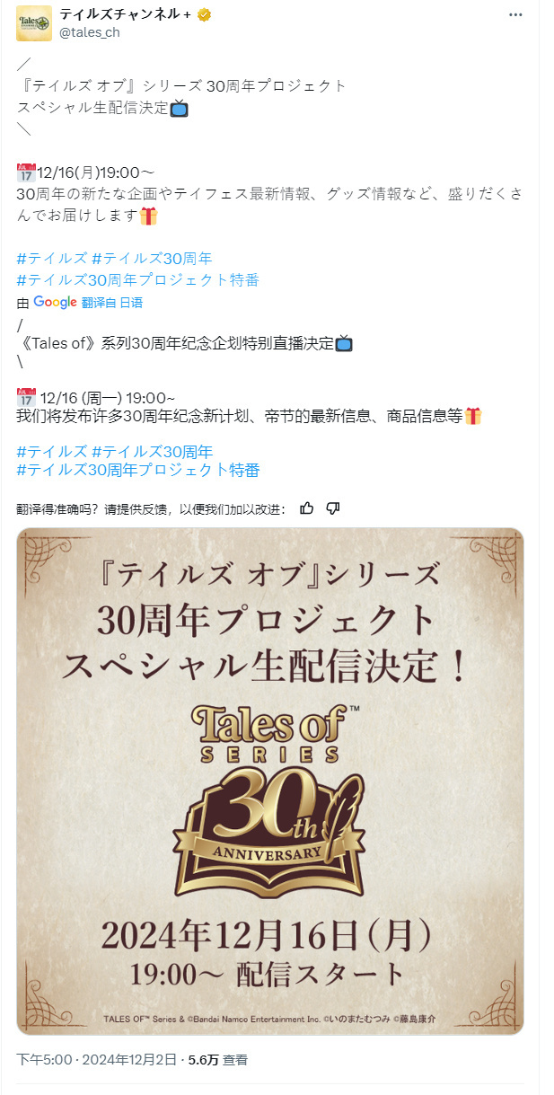Click the Google translate logo
The height and width of the screenshot is (1095, 554).
pos(55,302)
